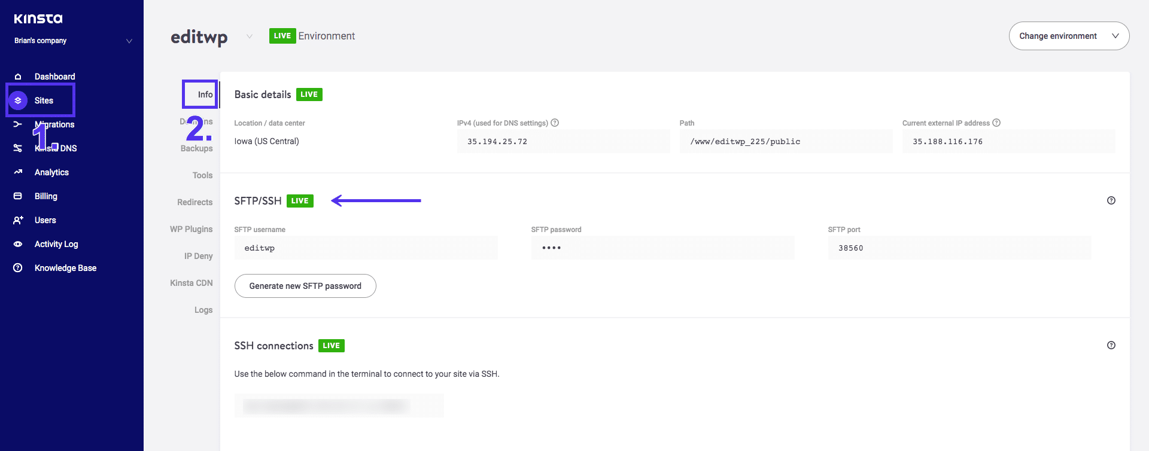The height and width of the screenshot is (451, 1149).
Task: Click the Kinsta DNS icon
Action: [18, 148]
